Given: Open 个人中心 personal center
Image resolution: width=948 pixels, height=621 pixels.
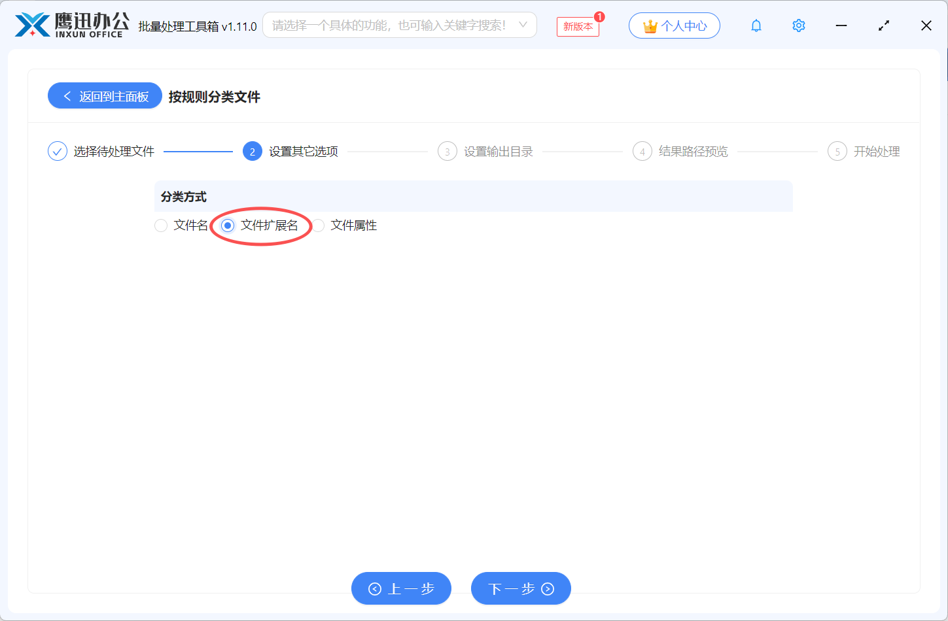Looking at the screenshot, I should click(675, 25).
